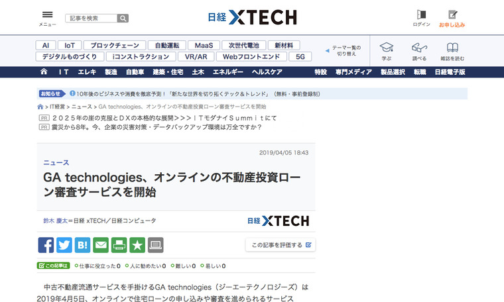Screen dimensions: 504x302
Task: Click the ログイン door icon
Action: tap(421, 15)
